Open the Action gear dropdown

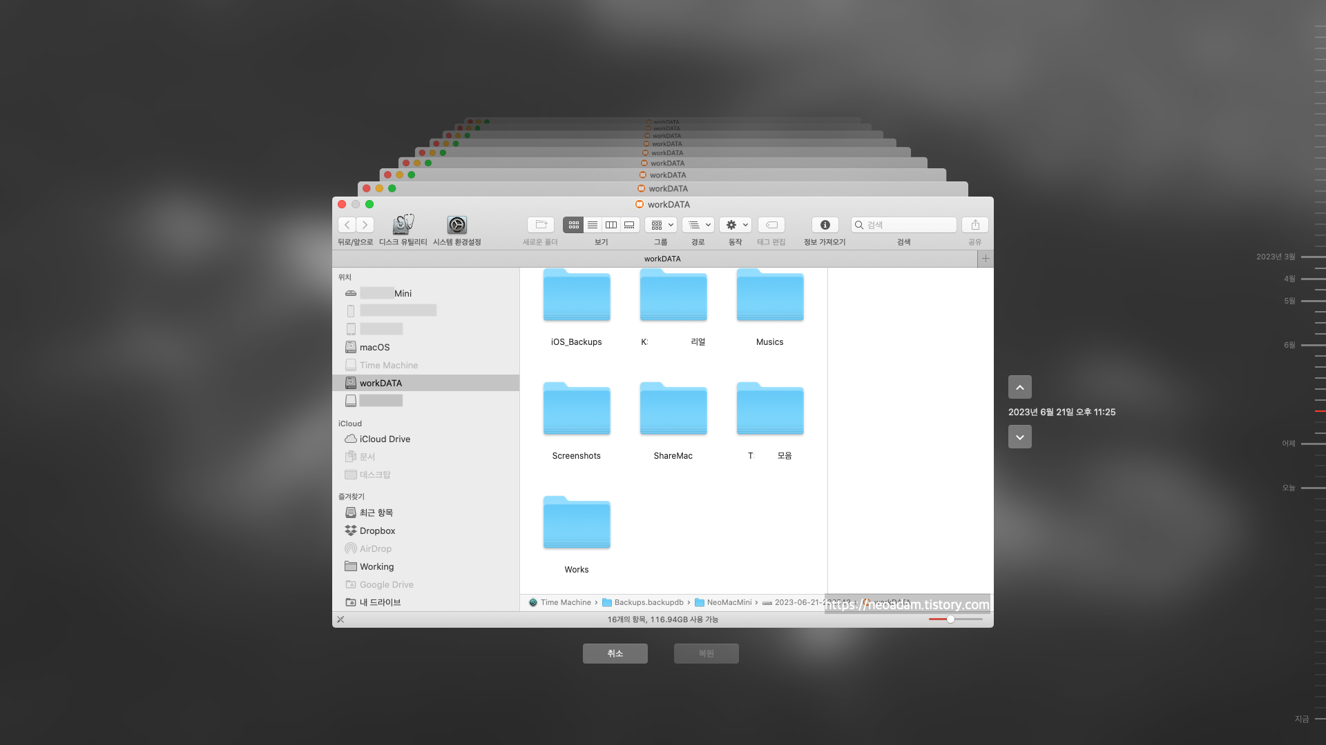click(736, 225)
